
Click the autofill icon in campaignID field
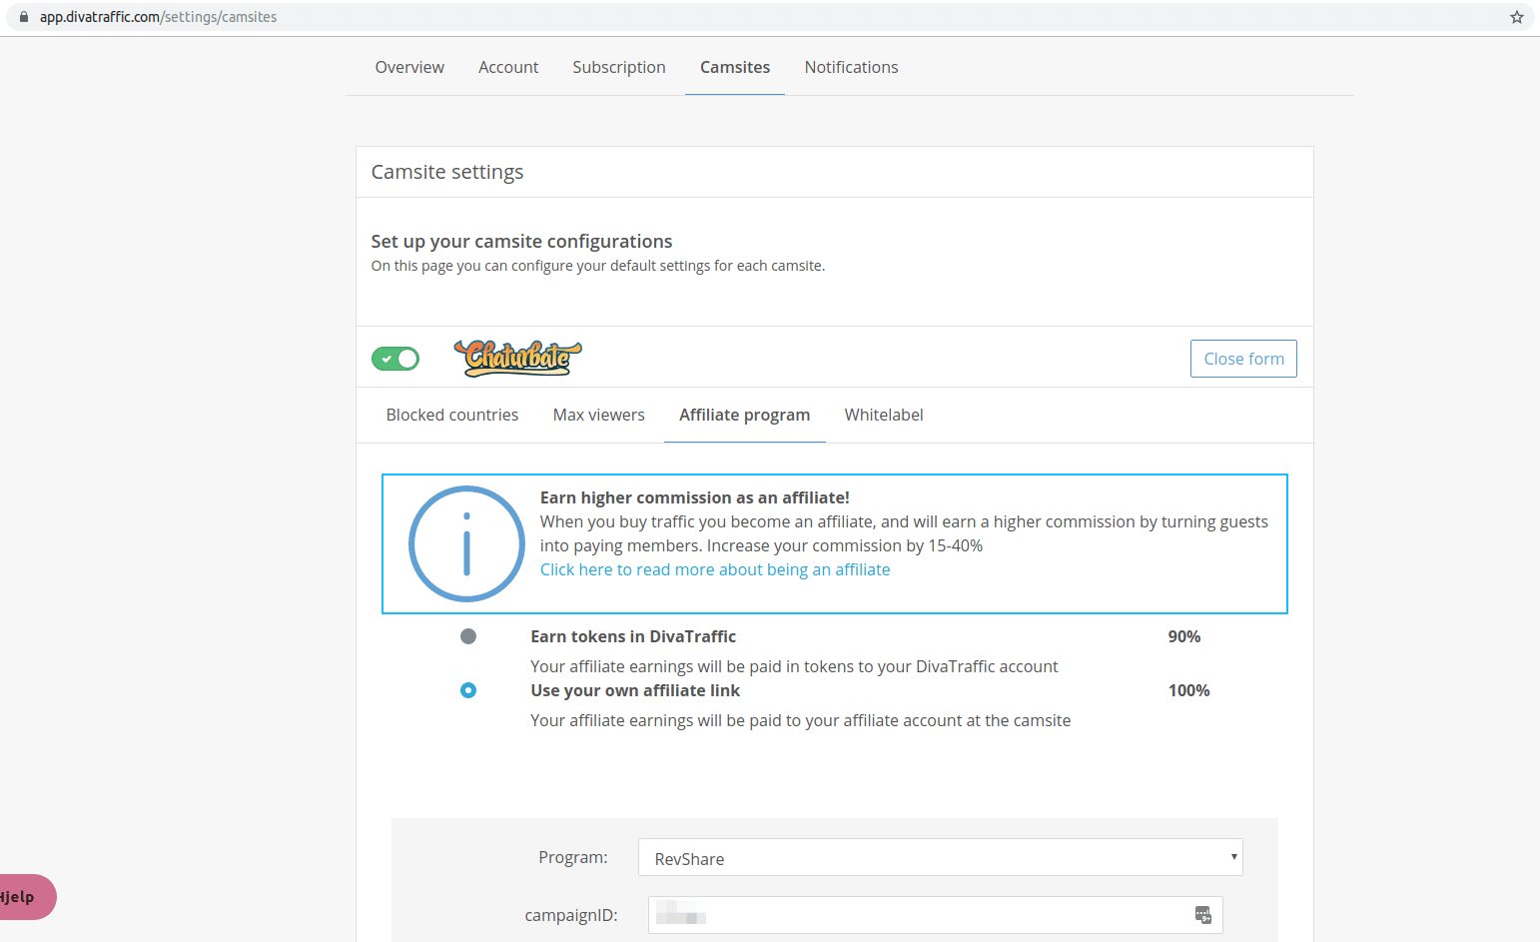[1202, 915]
